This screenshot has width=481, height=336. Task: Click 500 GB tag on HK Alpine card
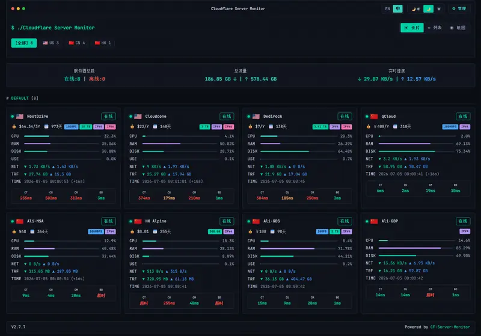pos(215,232)
